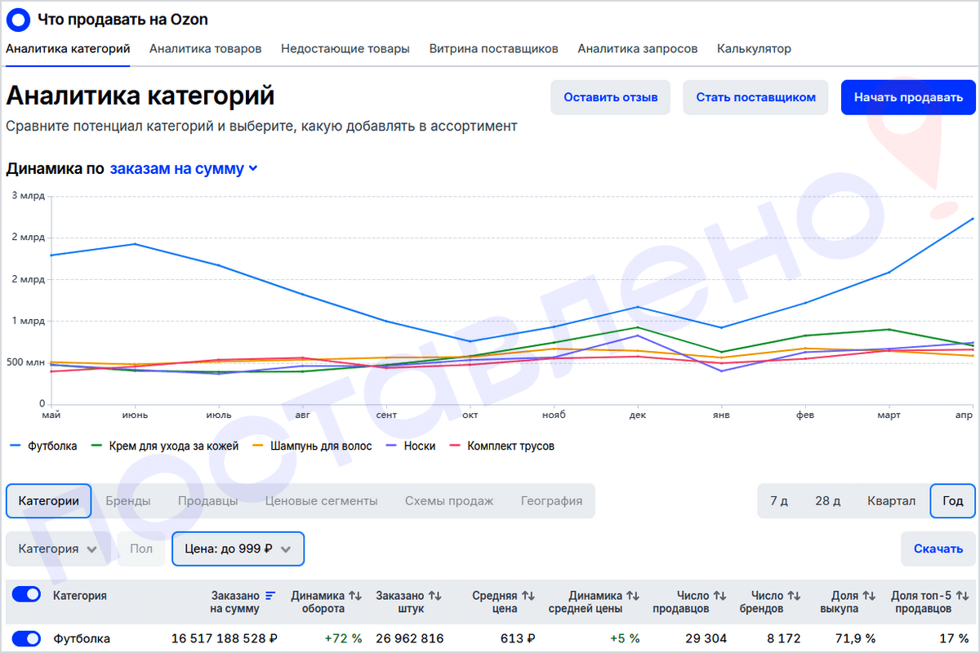Open the Цена: до 999 ₽ dropdown

pyautogui.click(x=238, y=549)
